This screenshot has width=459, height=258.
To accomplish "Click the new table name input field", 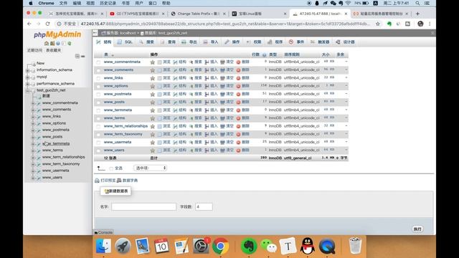I will click(143, 207).
